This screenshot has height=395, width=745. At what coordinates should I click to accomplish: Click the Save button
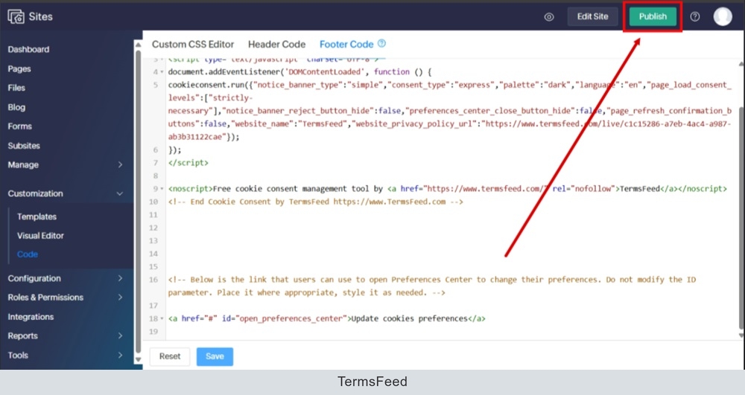click(215, 356)
